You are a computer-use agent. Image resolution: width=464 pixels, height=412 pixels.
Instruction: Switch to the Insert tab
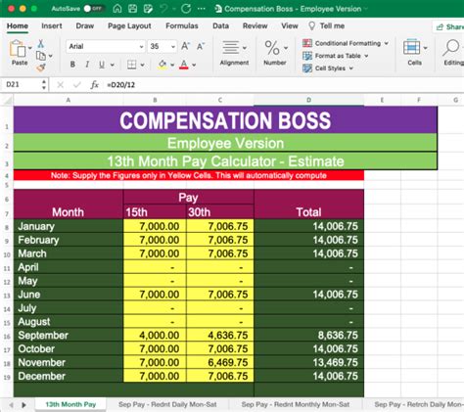(x=52, y=25)
